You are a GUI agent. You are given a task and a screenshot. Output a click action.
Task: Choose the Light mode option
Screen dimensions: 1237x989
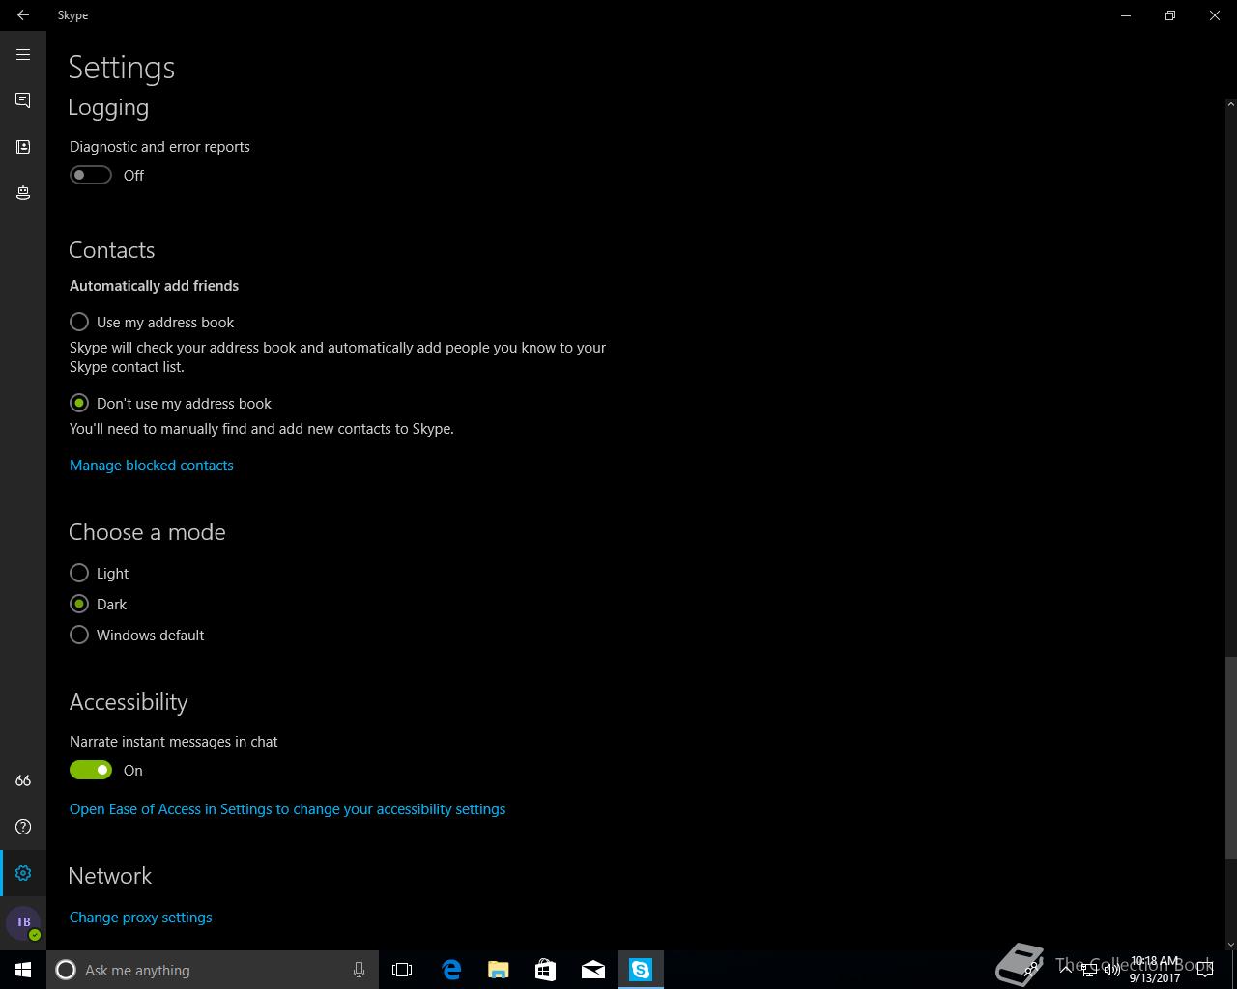coord(100,574)
